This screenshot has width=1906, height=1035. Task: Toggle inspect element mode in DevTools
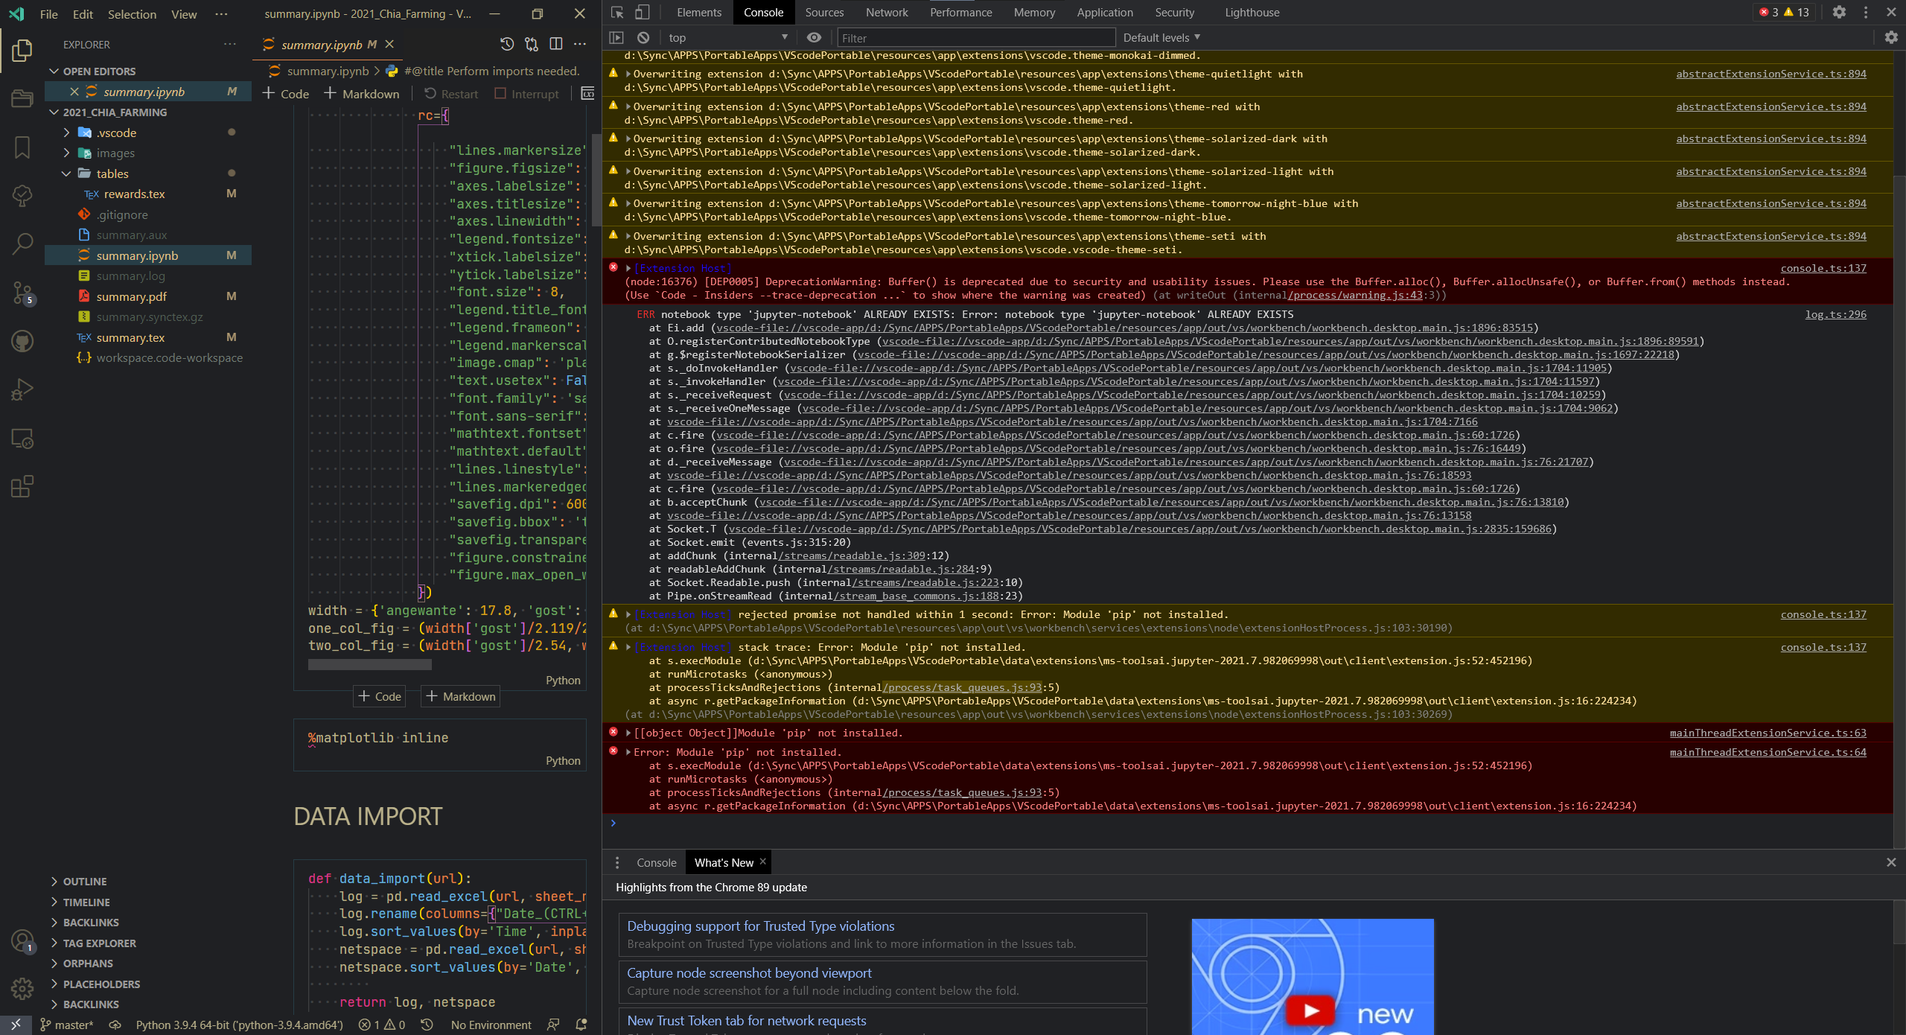pyautogui.click(x=616, y=13)
